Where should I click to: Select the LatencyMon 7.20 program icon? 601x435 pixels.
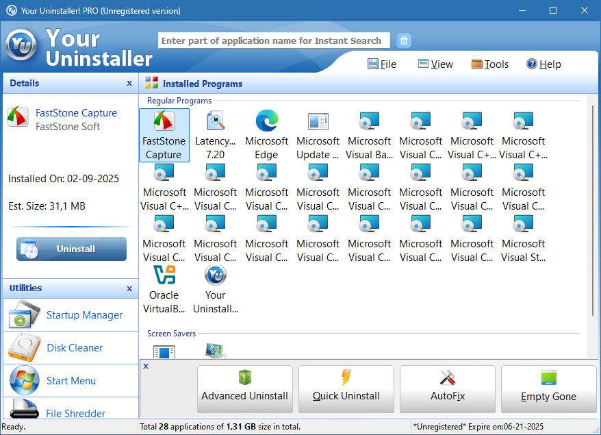coord(216,135)
